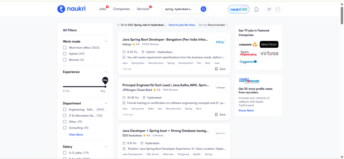Click the user avatar icon
Screen dimensions: 344x159
point(277,9)
